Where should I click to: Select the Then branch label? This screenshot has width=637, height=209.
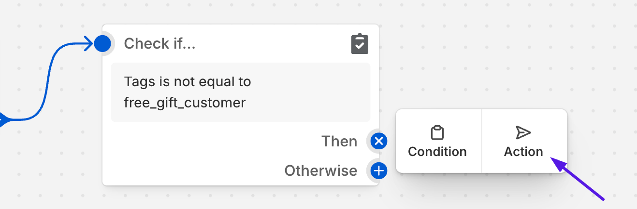(339, 141)
